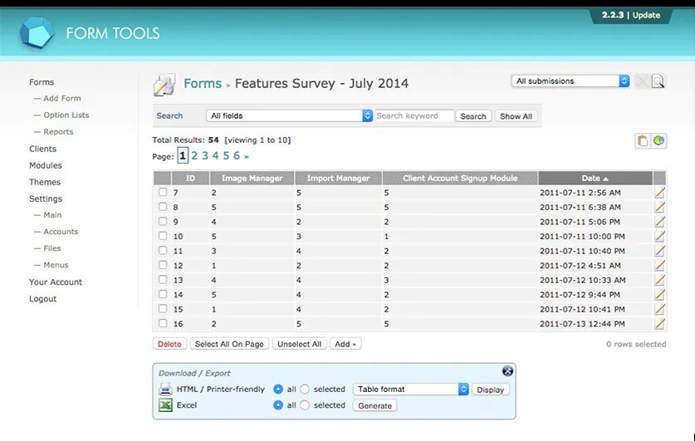Click the Update link in header
This screenshot has width=695, height=441.
[x=646, y=15]
